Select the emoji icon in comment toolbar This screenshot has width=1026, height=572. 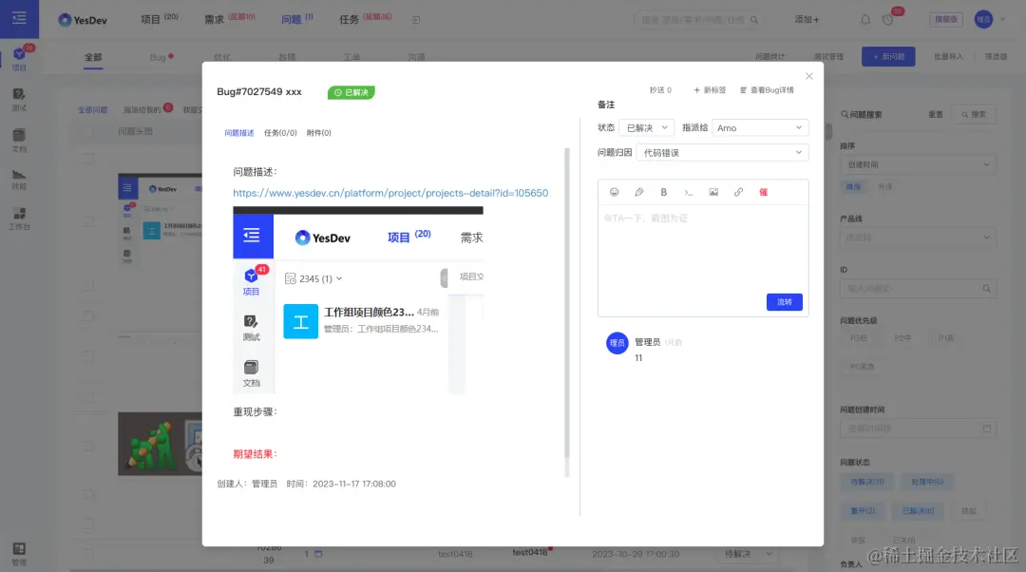pyautogui.click(x=614, y=191)
